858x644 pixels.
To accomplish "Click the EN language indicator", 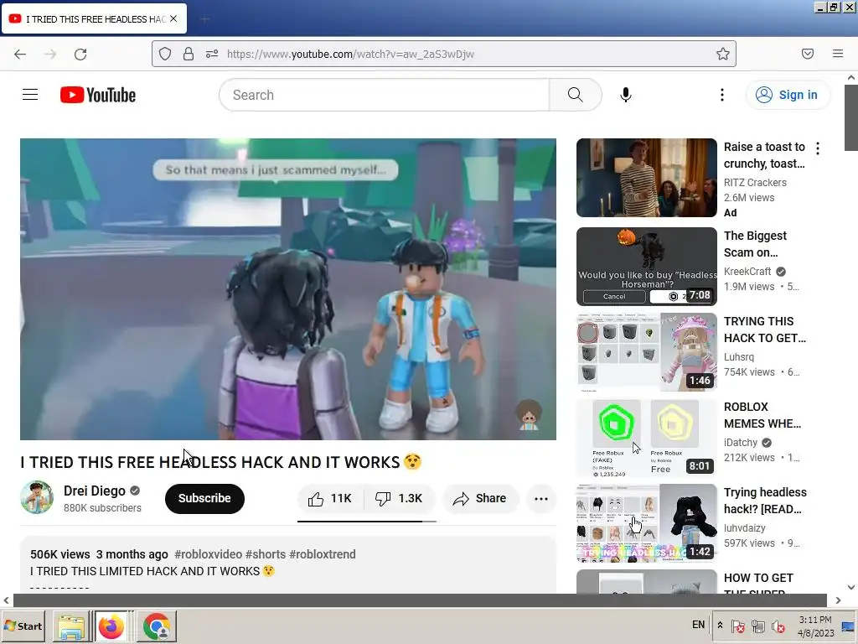I will point(698,625).
